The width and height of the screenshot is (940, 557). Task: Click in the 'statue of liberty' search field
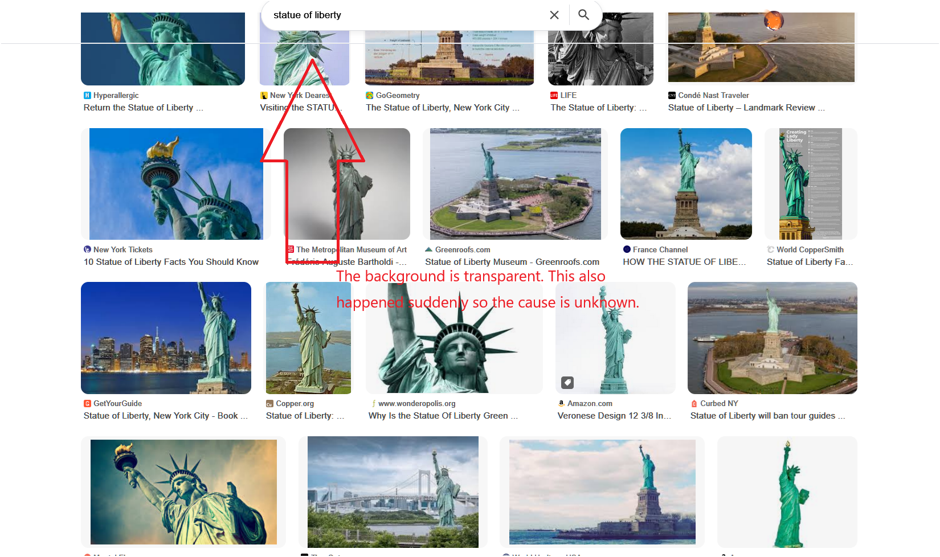click(404, 15)
